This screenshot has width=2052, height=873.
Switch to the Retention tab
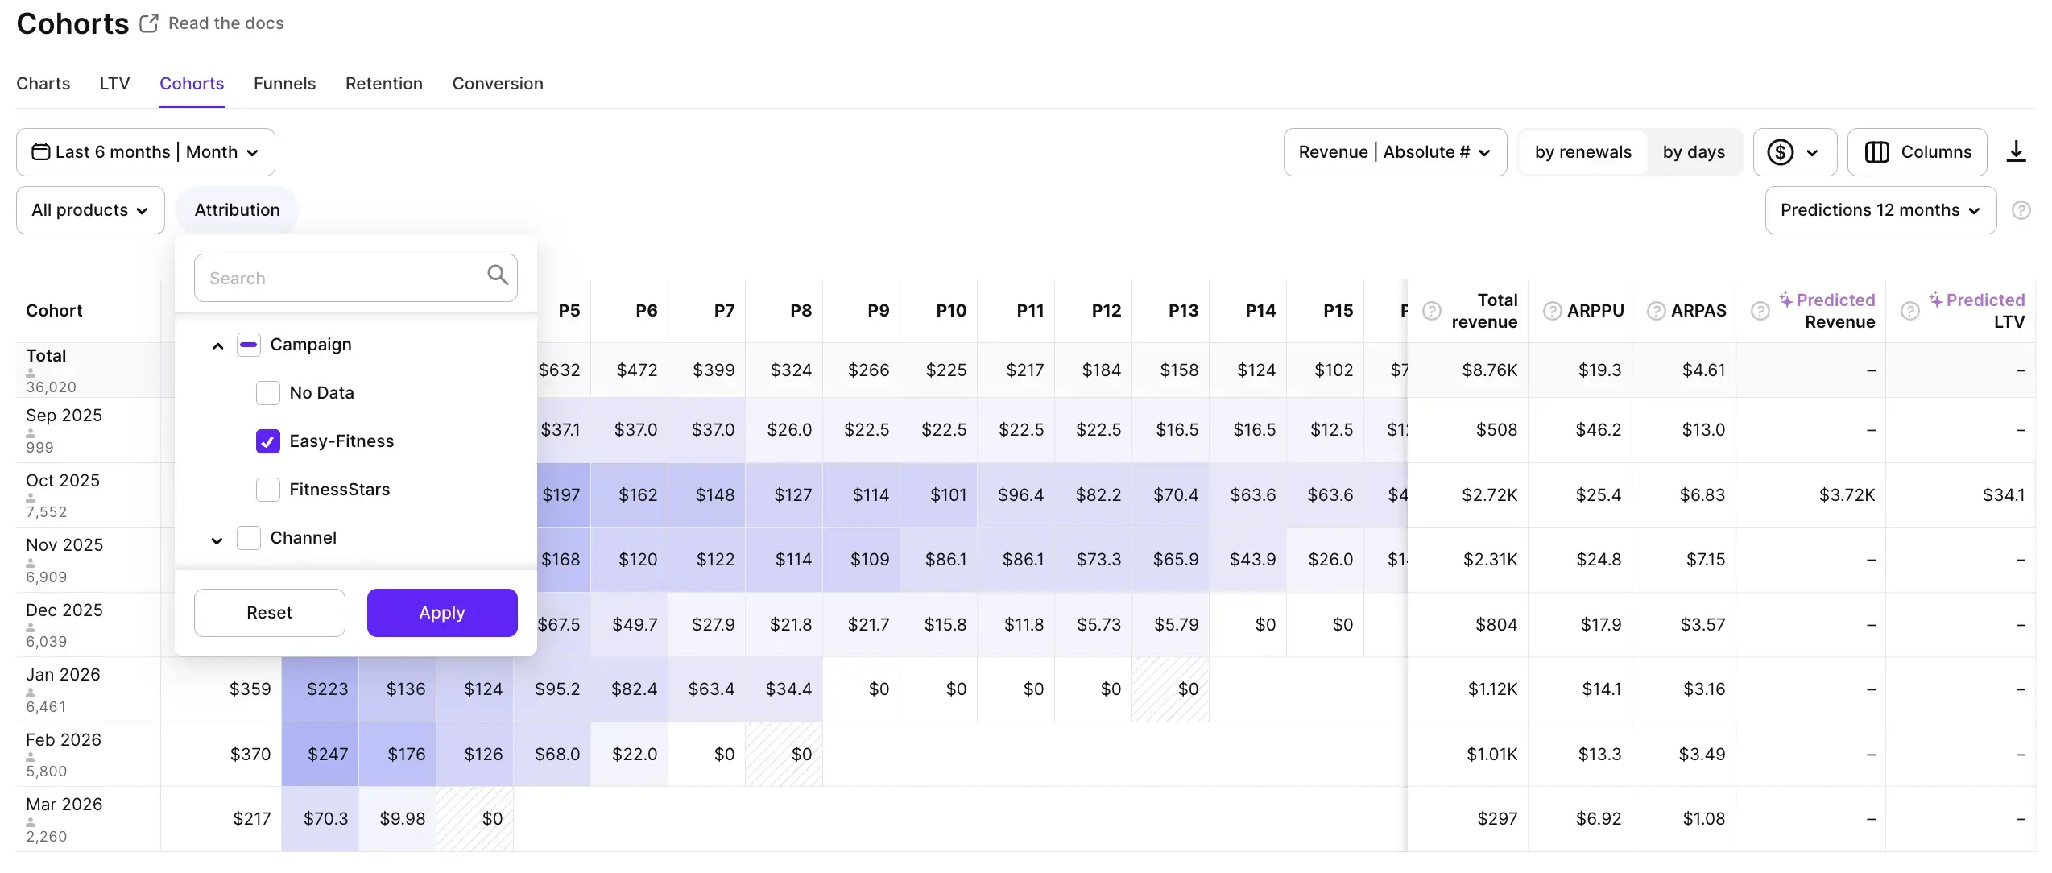[383, 84]
